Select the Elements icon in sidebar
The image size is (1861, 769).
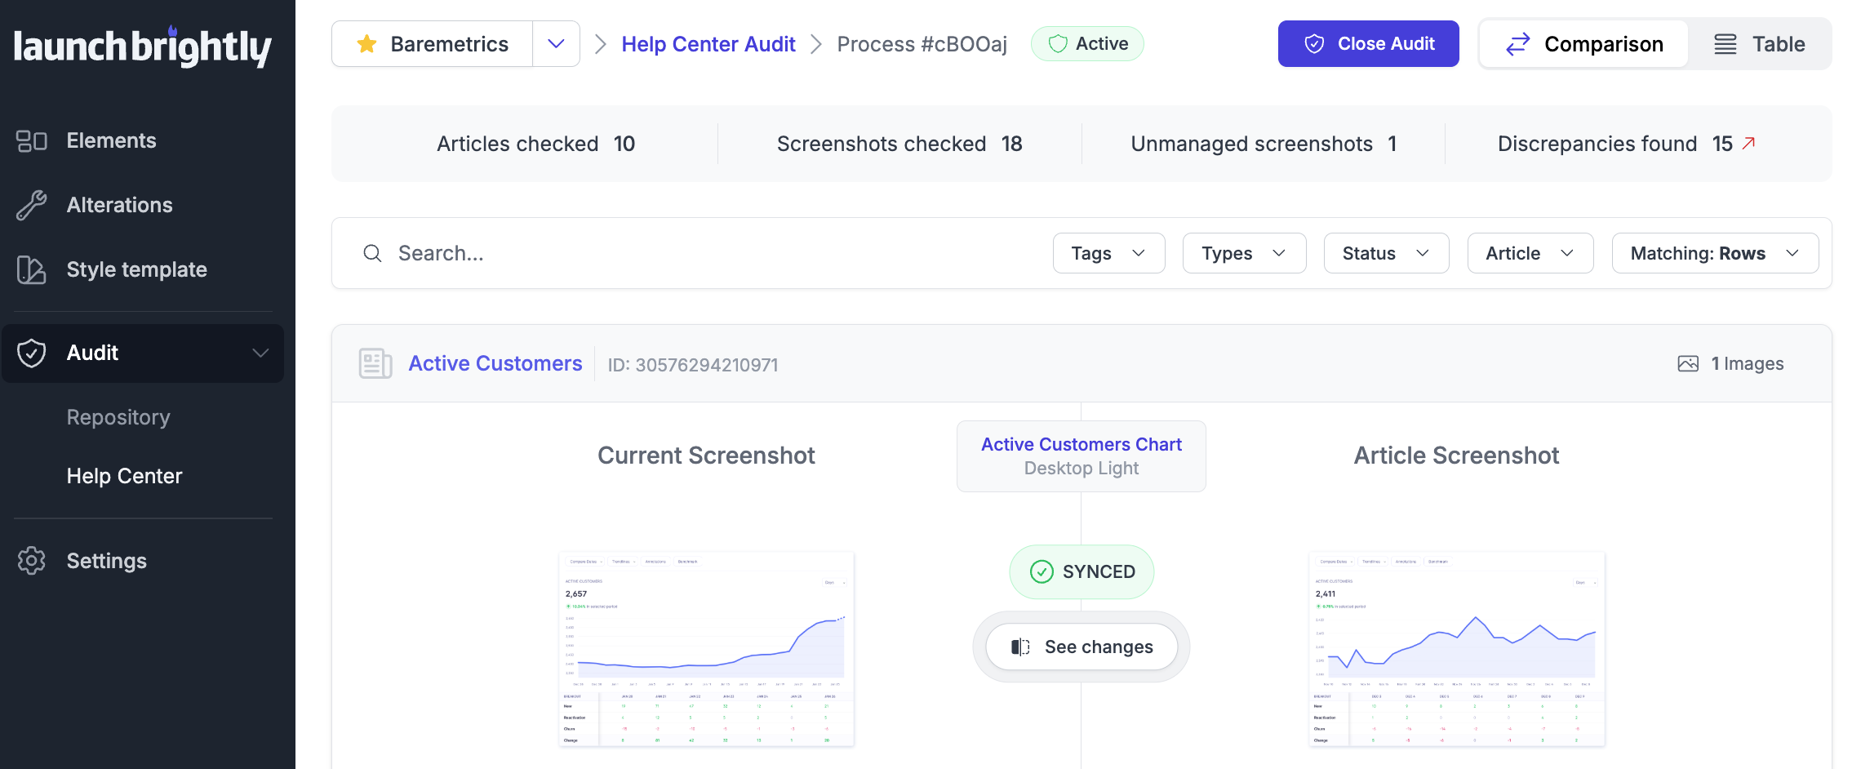coord(30,140)
